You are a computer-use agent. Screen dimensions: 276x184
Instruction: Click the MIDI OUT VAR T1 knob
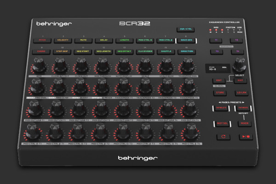[34, 109]
